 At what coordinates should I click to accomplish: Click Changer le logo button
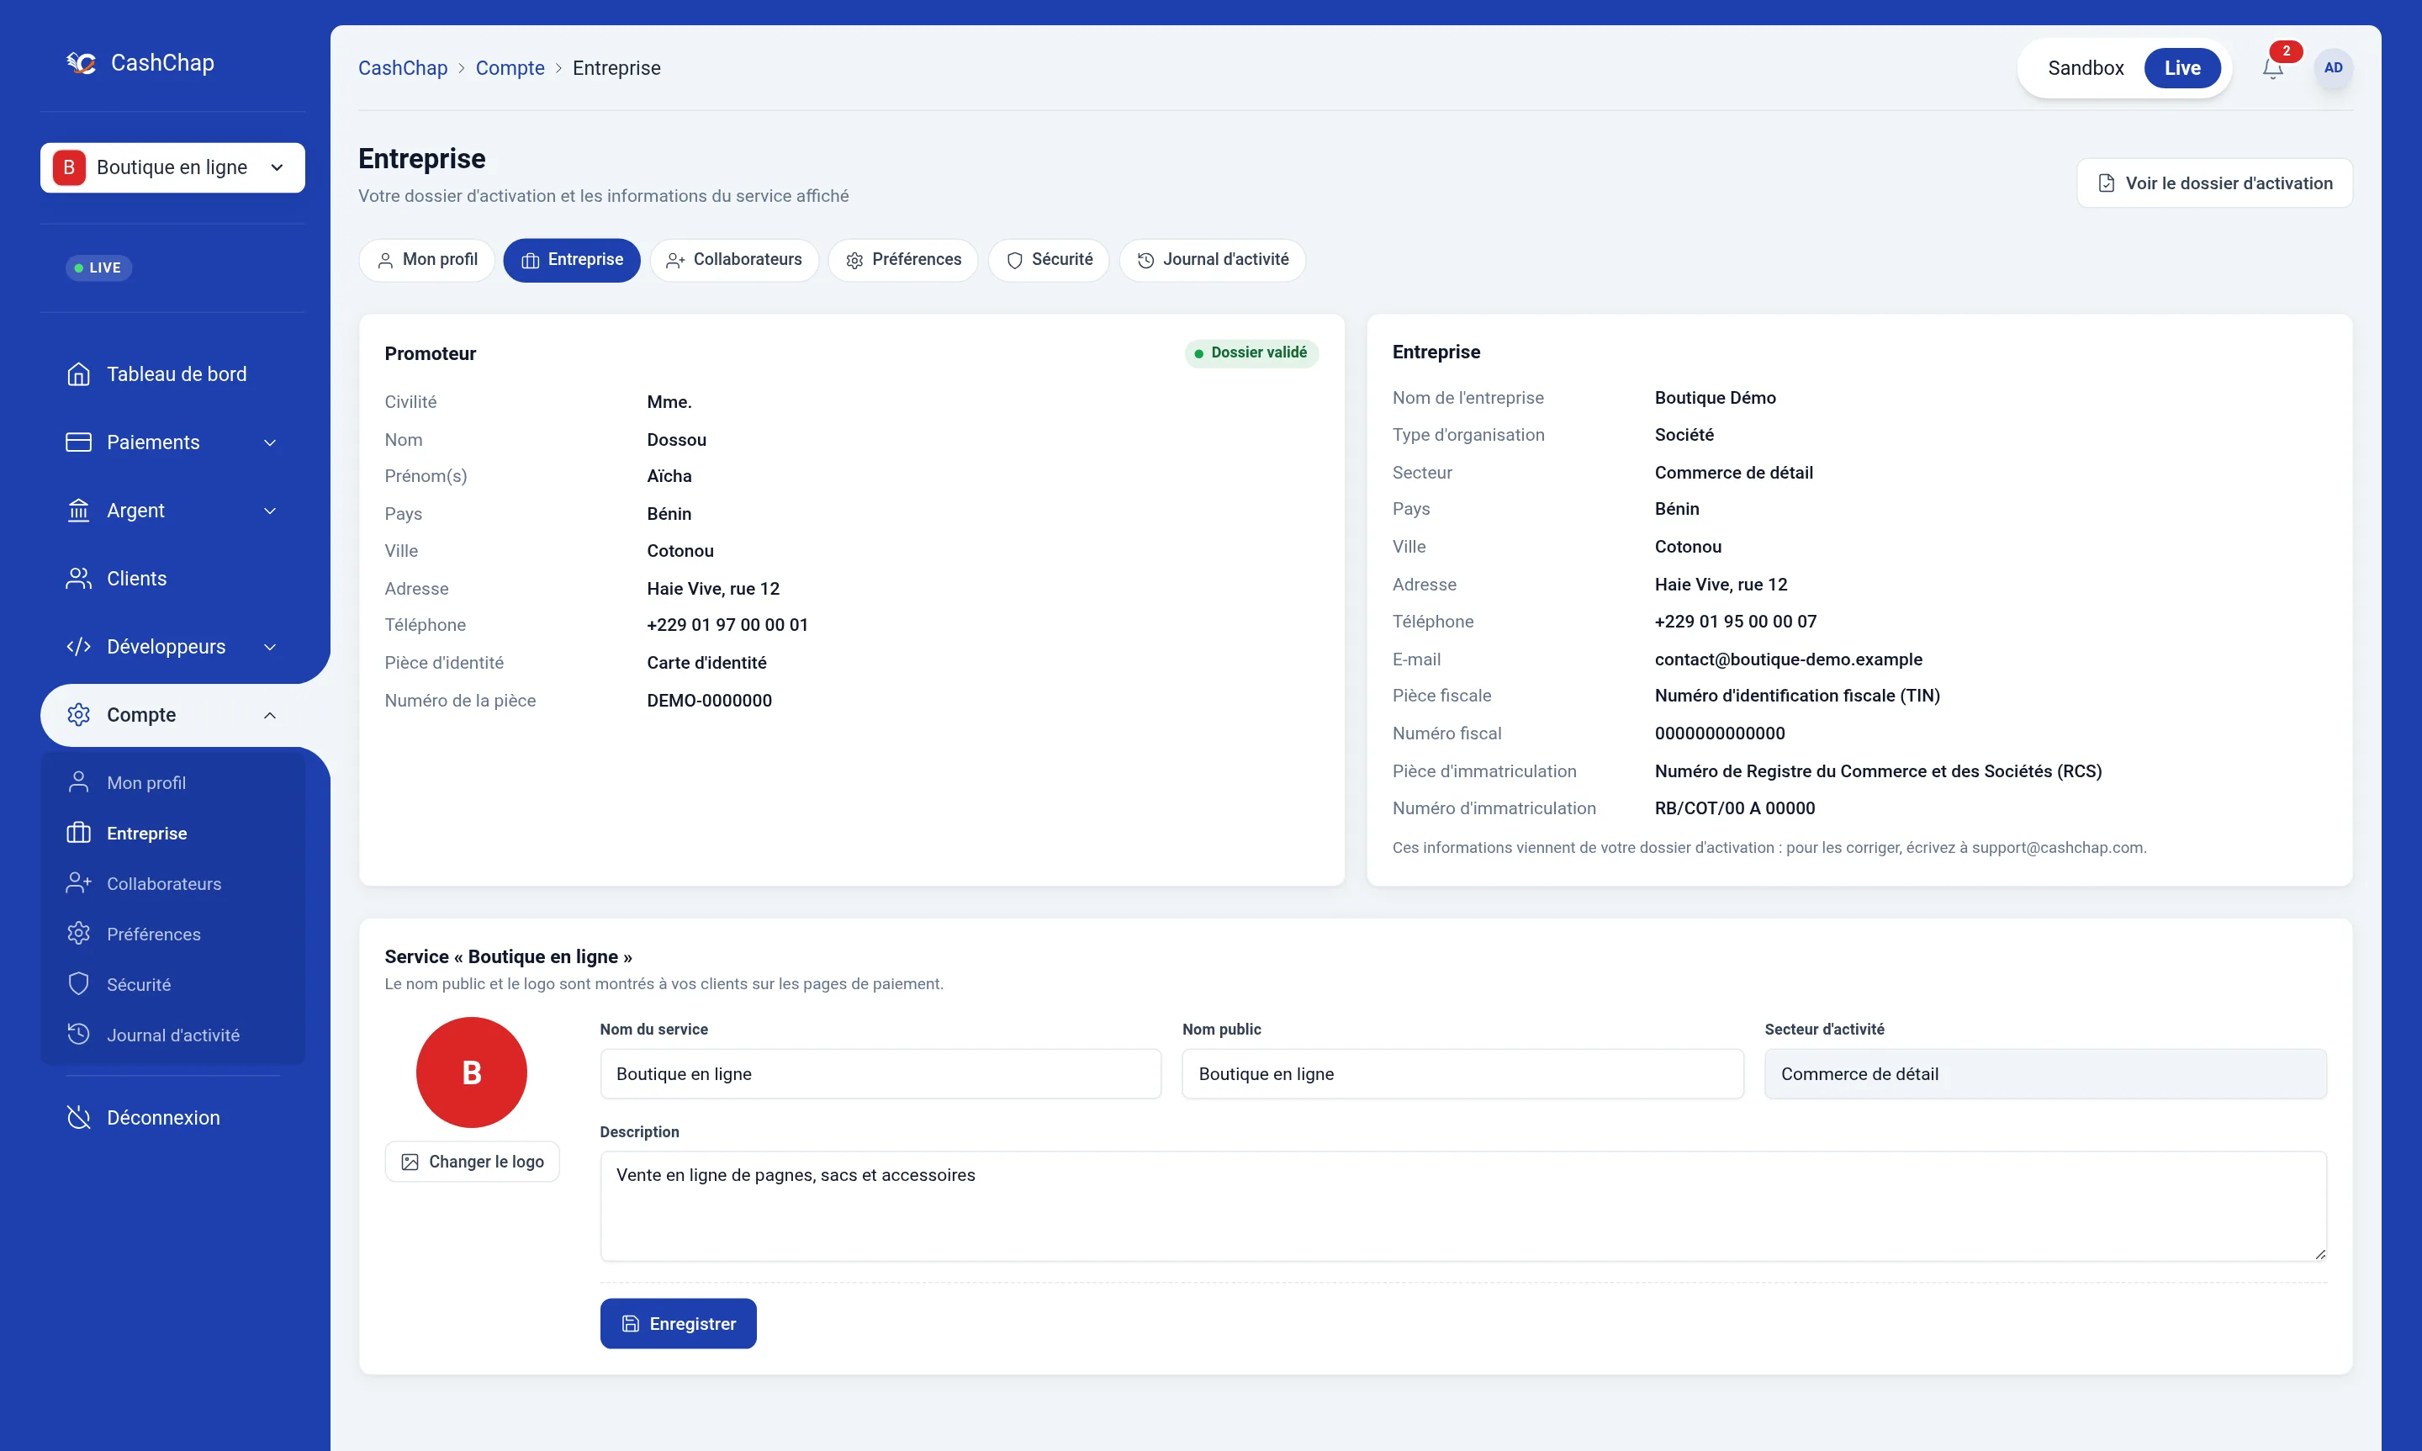pos(472,1162)
